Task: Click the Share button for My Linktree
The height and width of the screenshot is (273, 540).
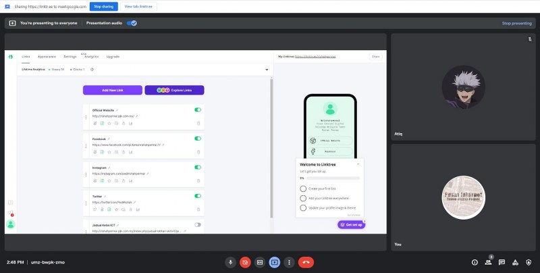Action: pyautogui.click(x=375, y=57)
